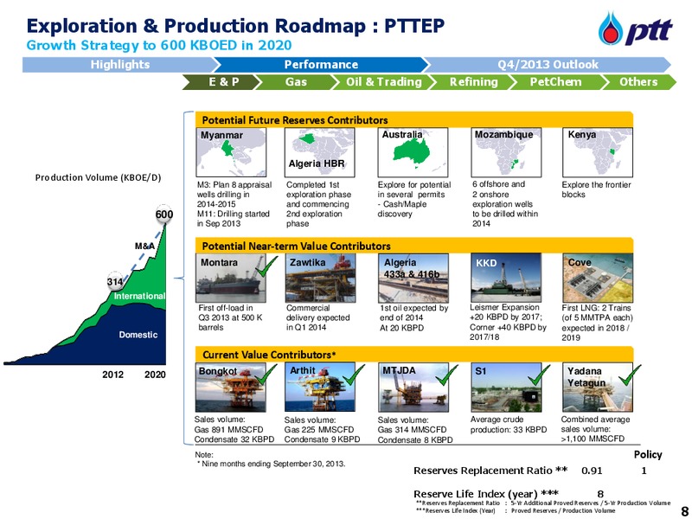Click the M&A label on chart
Screen dimensions: 692x519
(x=144, y=246)
